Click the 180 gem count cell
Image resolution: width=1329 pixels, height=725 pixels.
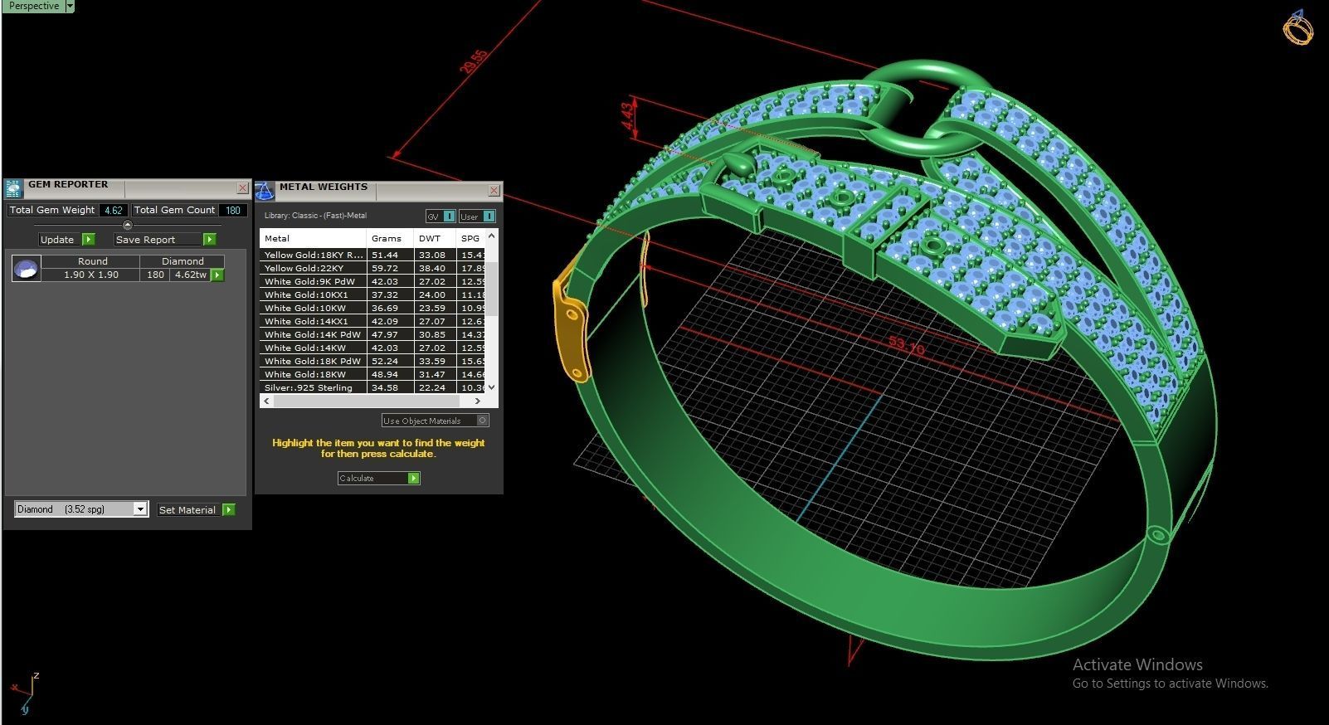point(155,275)
